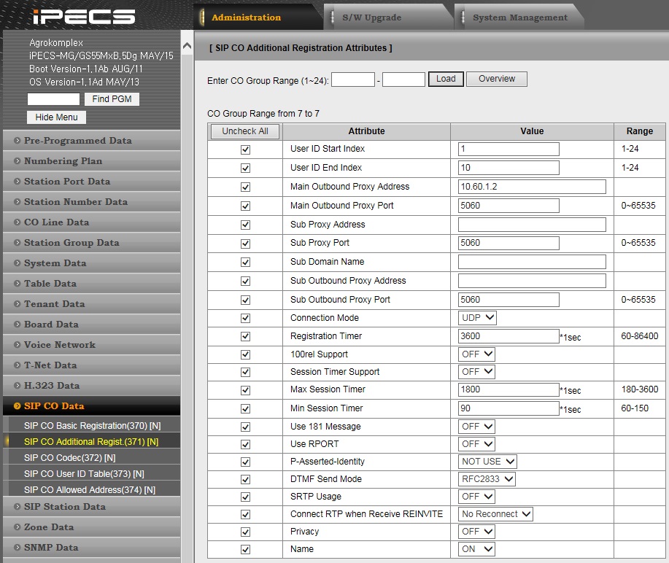Open the Connection Mode UDP dropdown

tap(478, 318)
